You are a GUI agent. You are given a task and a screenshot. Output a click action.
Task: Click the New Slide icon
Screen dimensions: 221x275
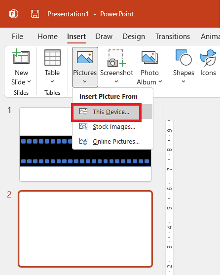[x=21, y=56]
